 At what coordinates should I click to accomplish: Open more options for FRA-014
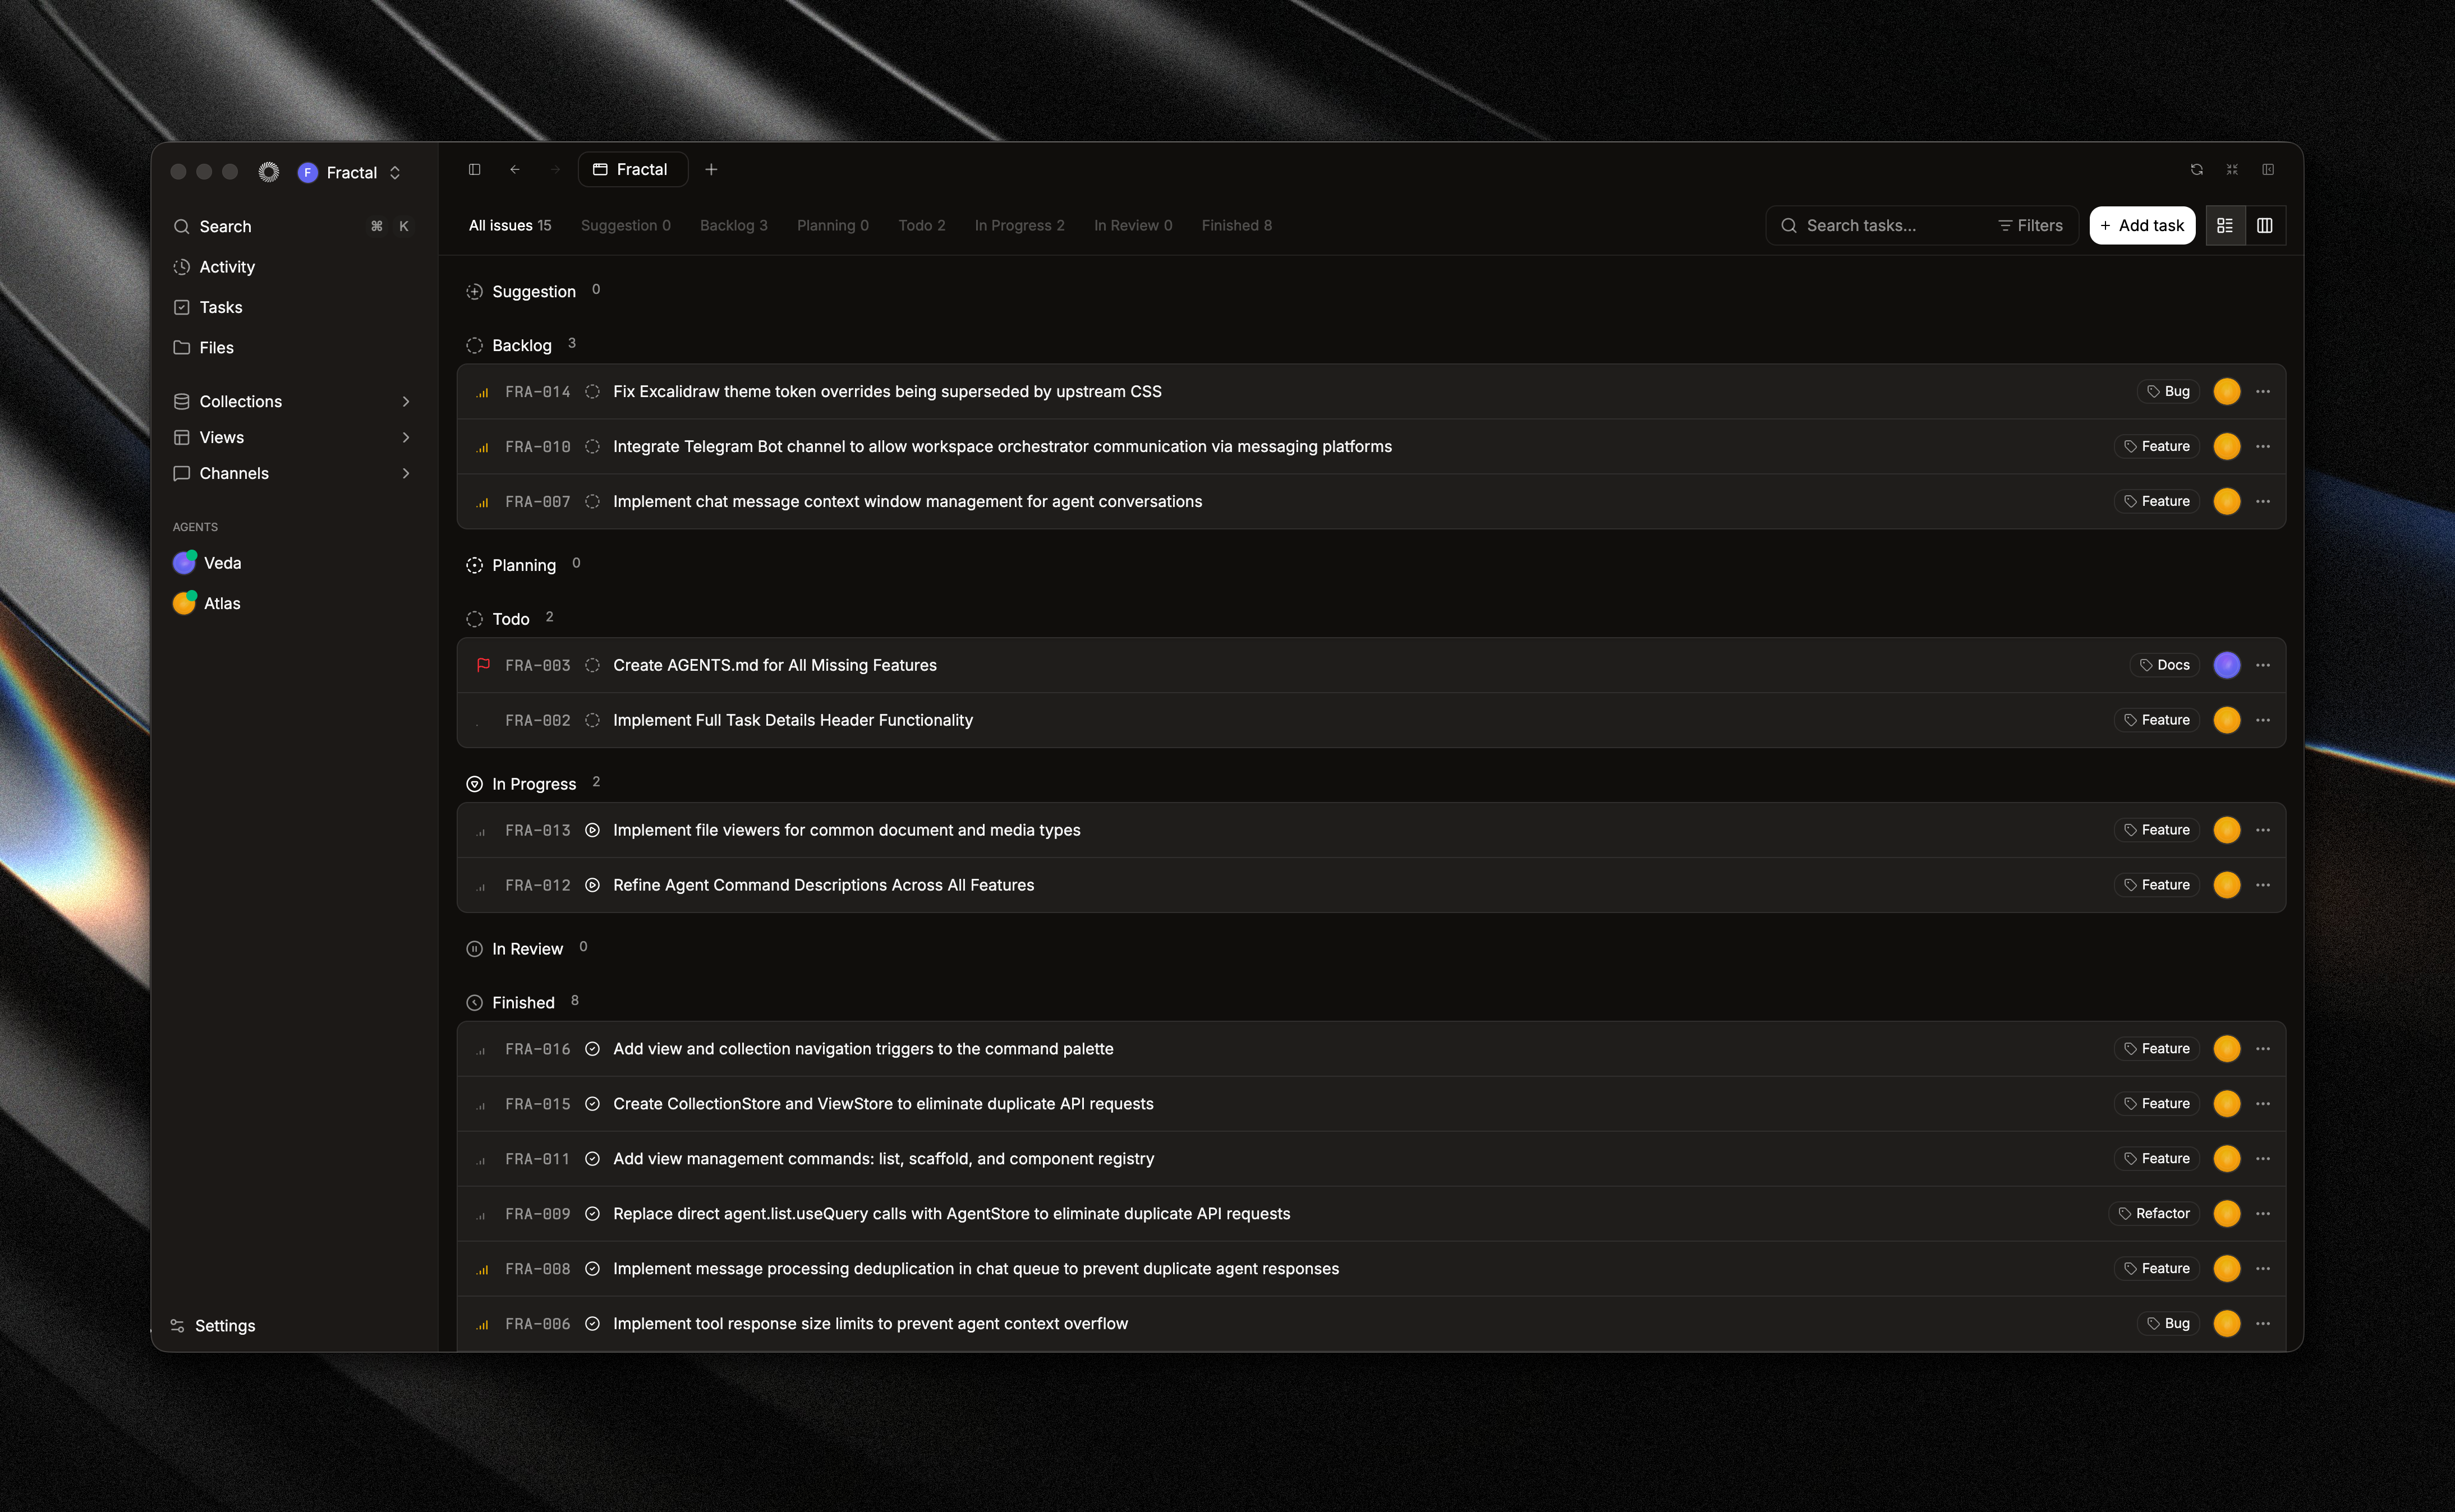tap(2263, 392)
